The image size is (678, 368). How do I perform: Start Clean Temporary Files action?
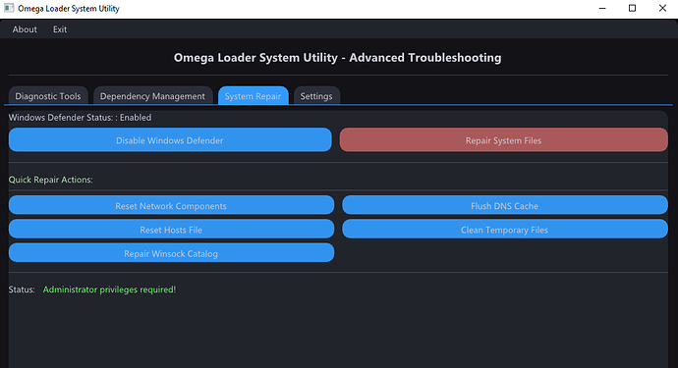click(505, 229)
